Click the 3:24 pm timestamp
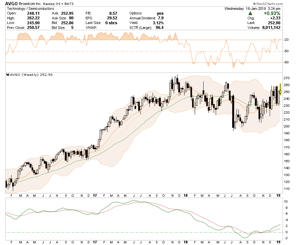 [274, 9]
